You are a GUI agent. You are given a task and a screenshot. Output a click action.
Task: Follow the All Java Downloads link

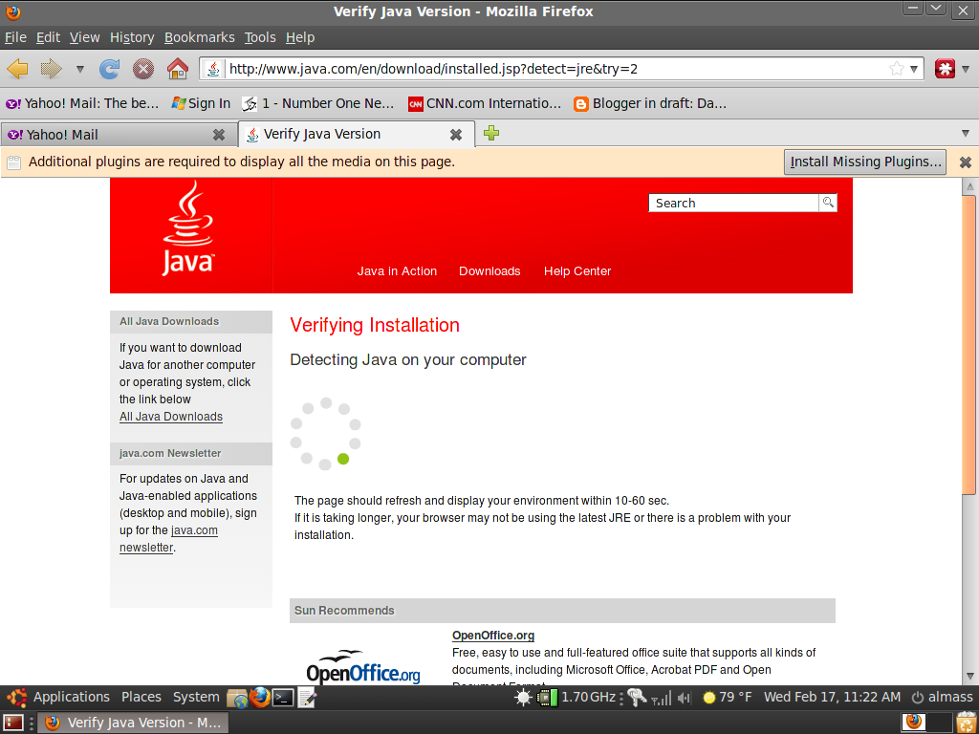(171, 417)
